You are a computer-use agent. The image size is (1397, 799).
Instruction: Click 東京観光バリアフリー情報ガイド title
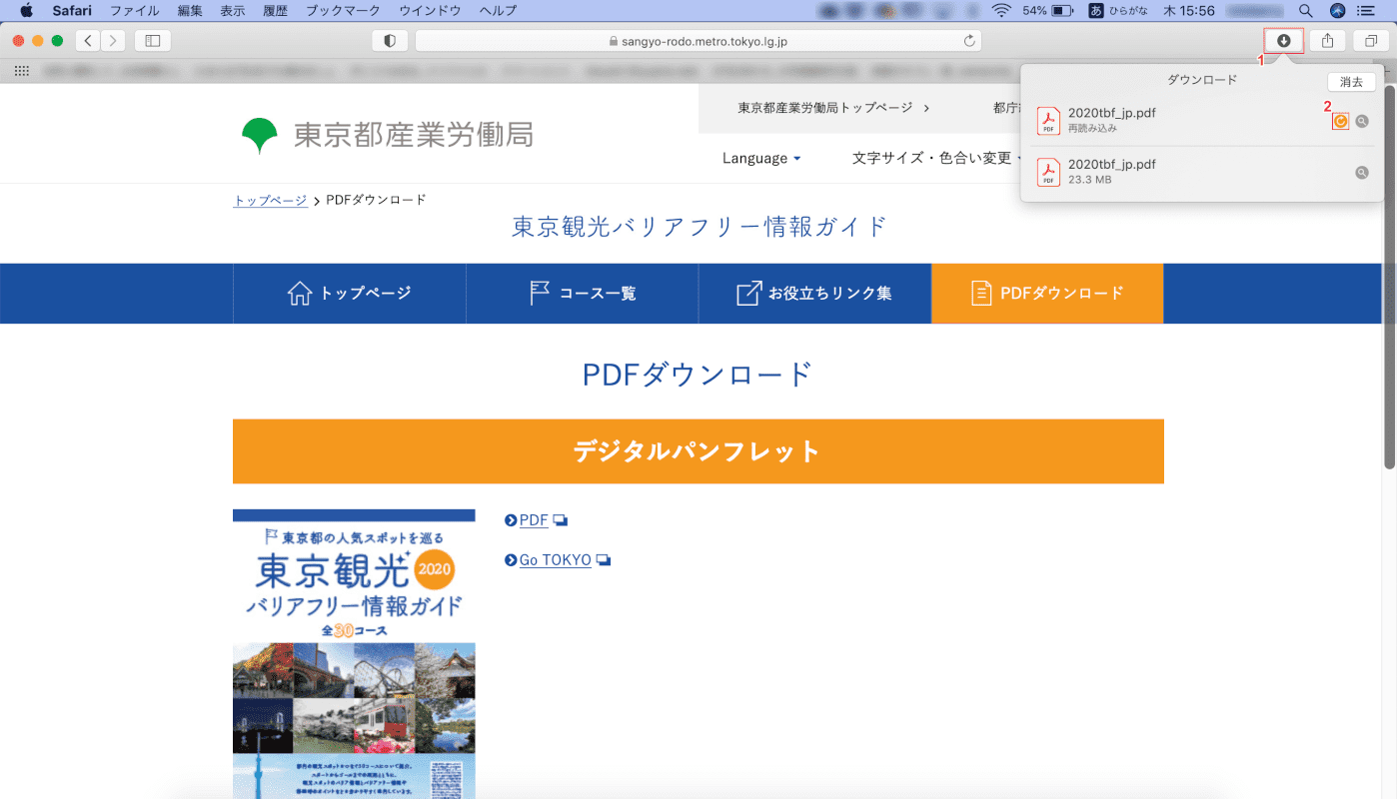(699, 227)
